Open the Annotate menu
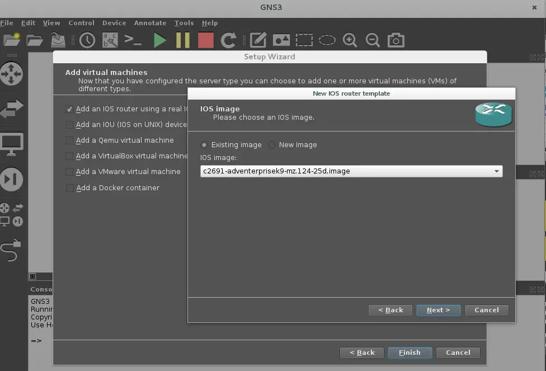Image resolution: width=546 pixels, height=371 pixels. 150,23
